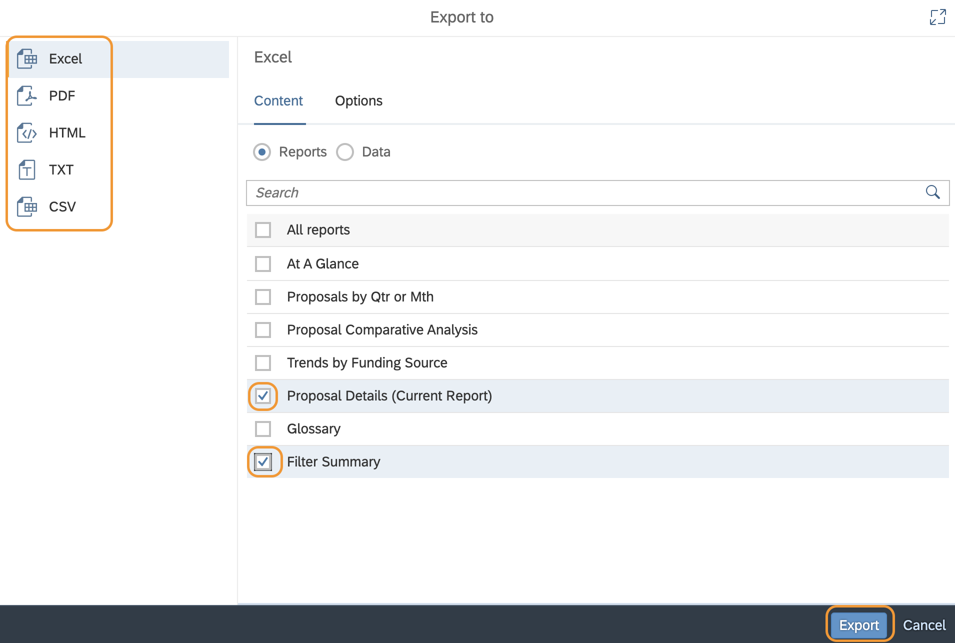Select the Excel format icon
Viewport: 955px width, 643px height.
(x=27, y=59)
